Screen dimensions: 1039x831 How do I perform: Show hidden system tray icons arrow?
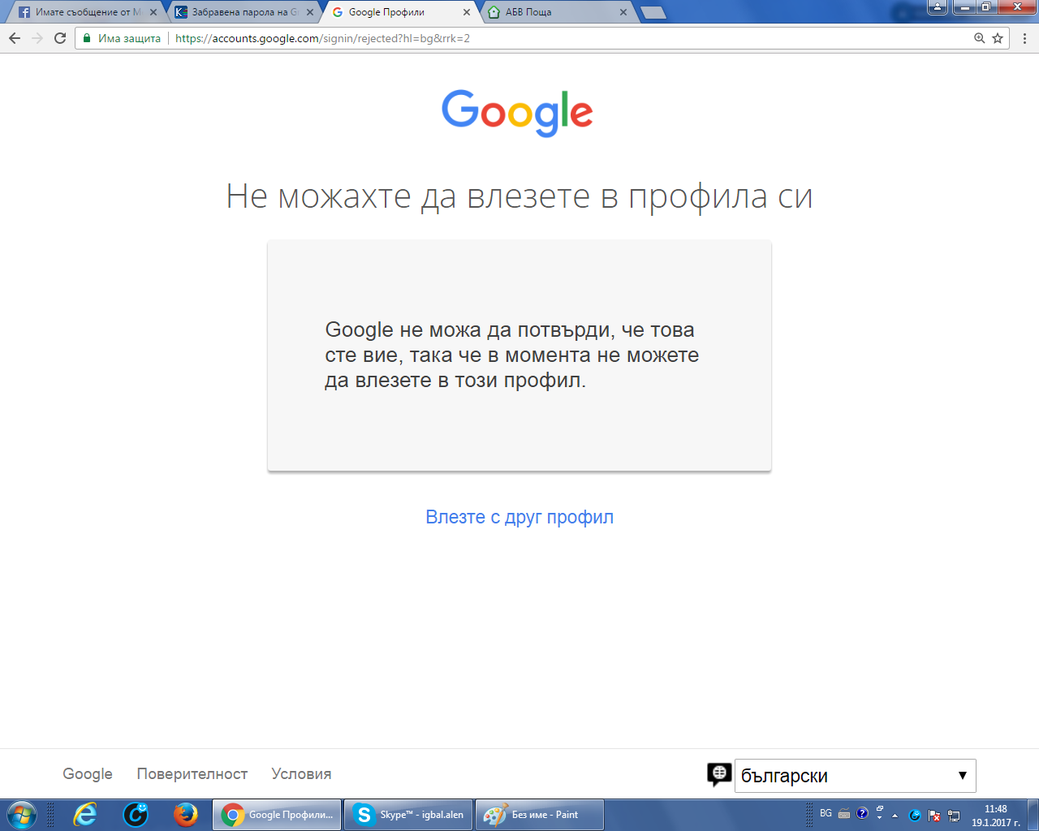[895, 815]
